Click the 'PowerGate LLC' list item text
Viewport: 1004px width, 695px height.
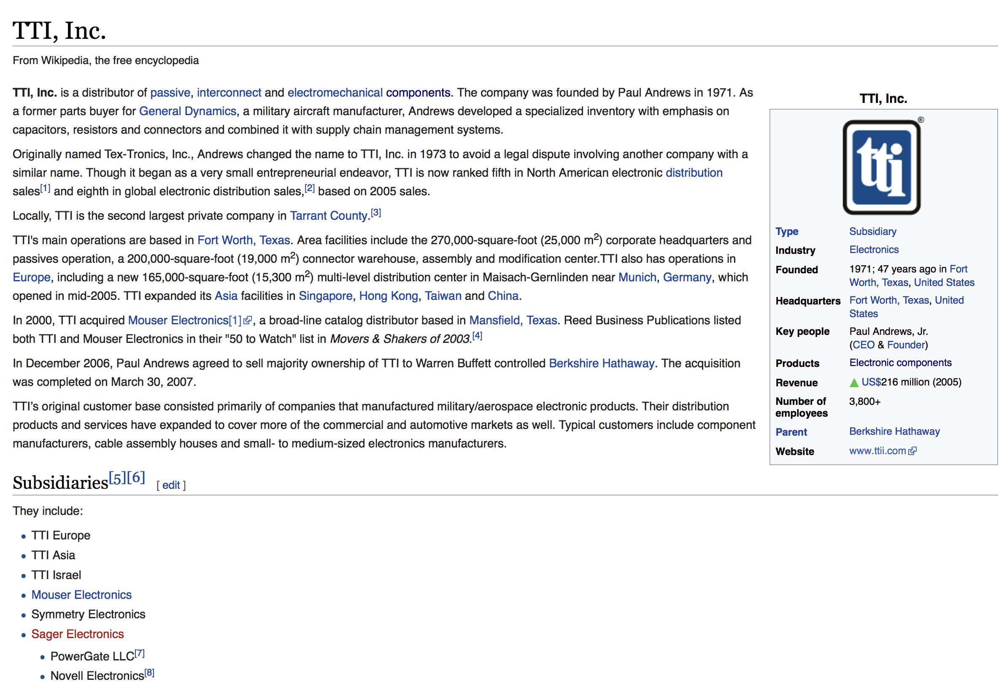coord(92,657)
